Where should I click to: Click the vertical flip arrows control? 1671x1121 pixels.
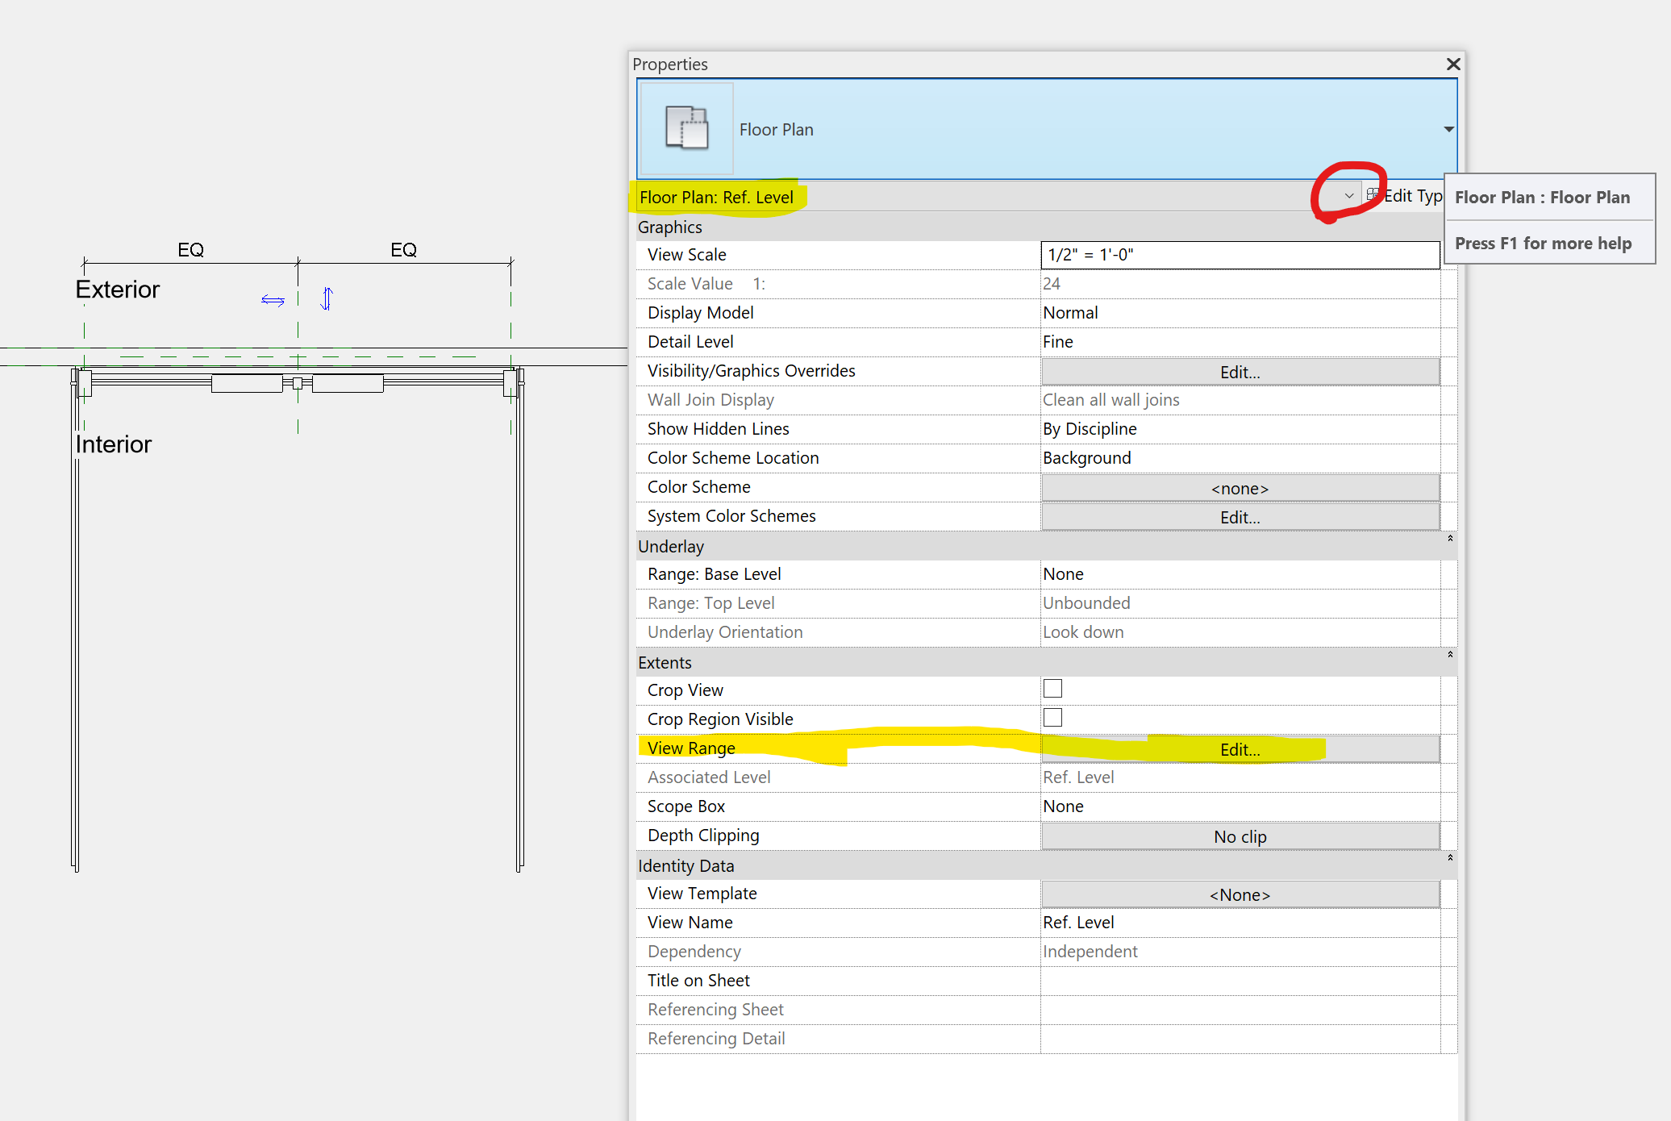point(327,298)
